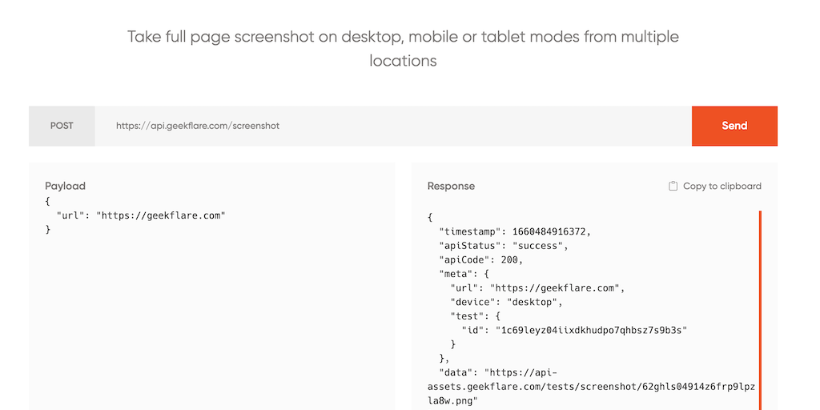Viewport: 820px width, 410px height.
Task: Place cursor on payload url line
Action: [141, 216]
